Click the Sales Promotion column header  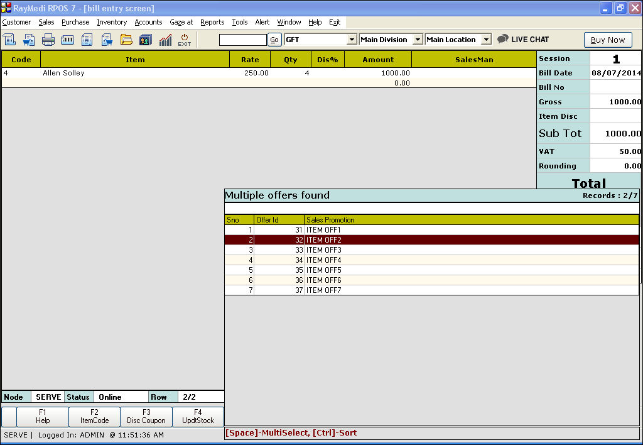pos(472,219)
